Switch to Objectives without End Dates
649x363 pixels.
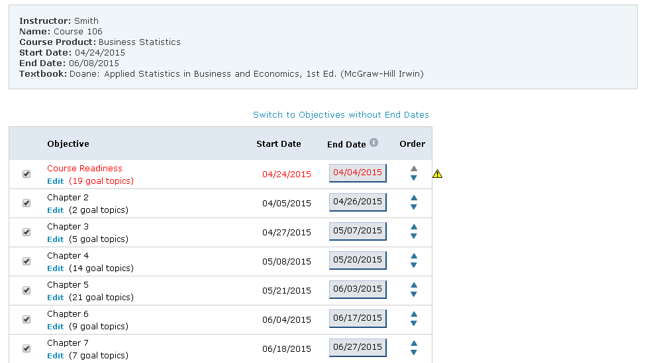point(340,115)
